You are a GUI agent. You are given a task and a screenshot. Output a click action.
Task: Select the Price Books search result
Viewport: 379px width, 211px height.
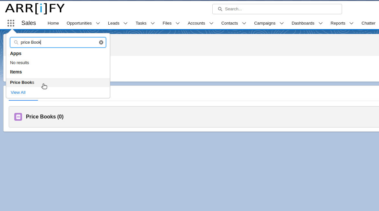pos(22,82)
